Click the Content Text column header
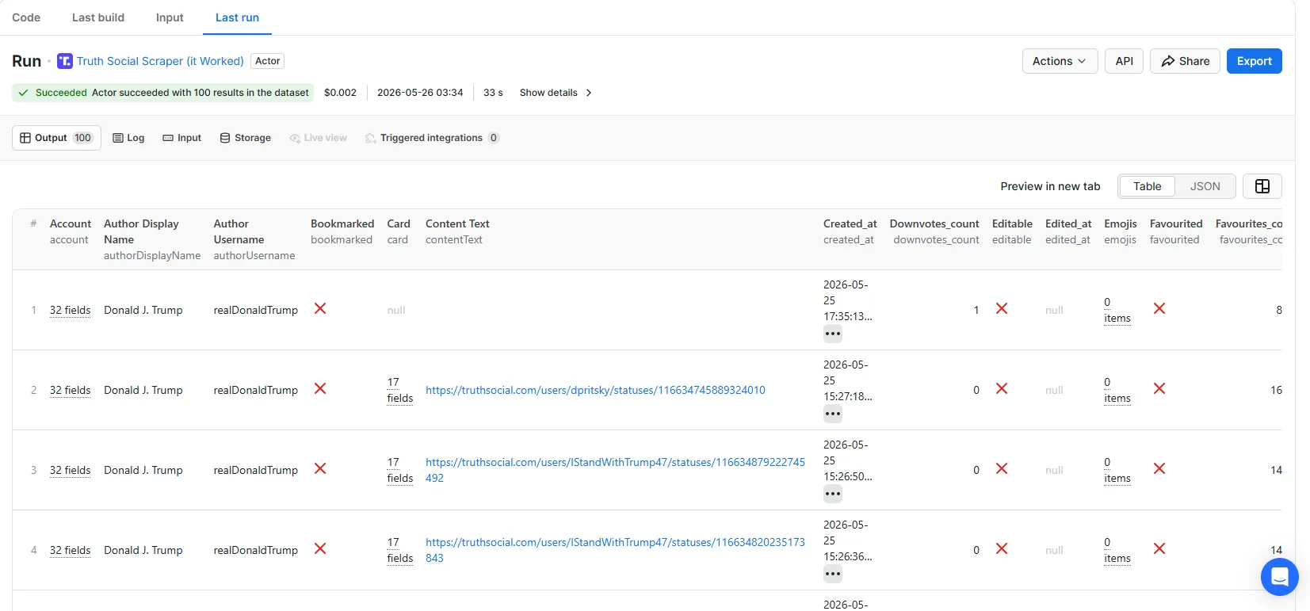This screenshot has width=1310, height=611. click(x=457, y=223)
